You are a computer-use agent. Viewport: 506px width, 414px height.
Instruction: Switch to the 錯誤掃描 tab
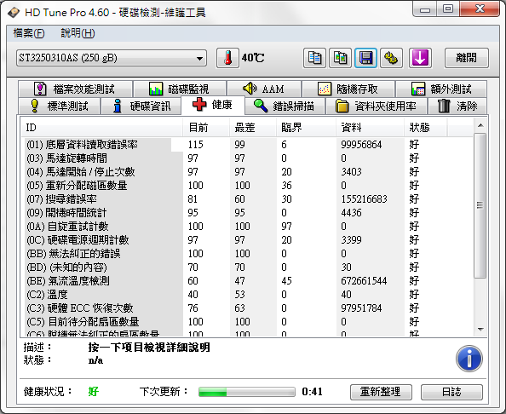pyautogui.click(x=285, y=106)
